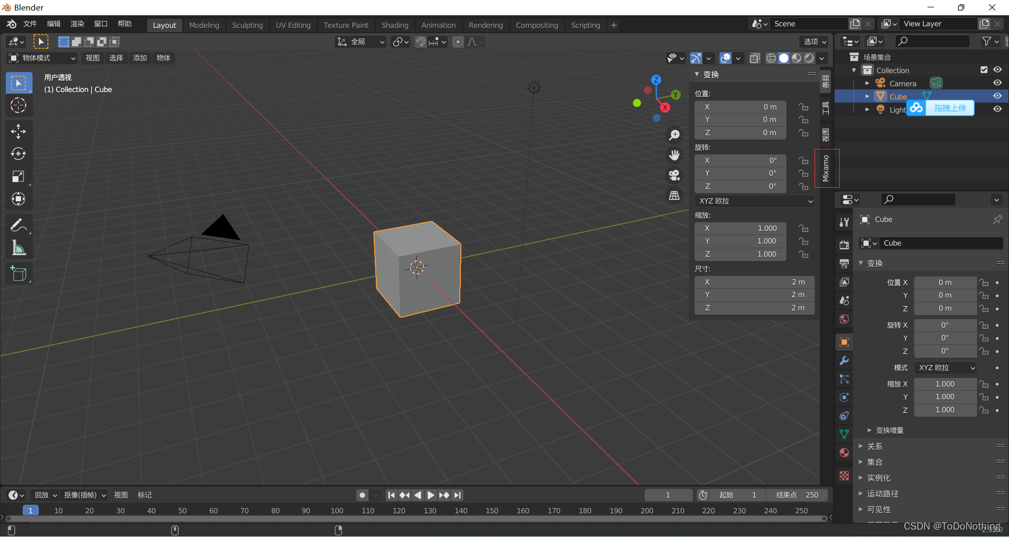Click the auto keying record button
Viewport: 1009px width, 537px height.
click(x=362, y=495)
